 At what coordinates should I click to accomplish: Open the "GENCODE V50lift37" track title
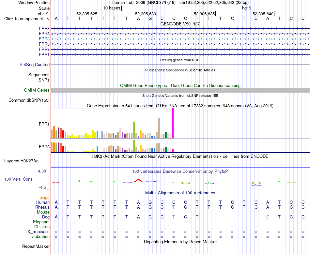pyautogui.click(x=180, y=24)
